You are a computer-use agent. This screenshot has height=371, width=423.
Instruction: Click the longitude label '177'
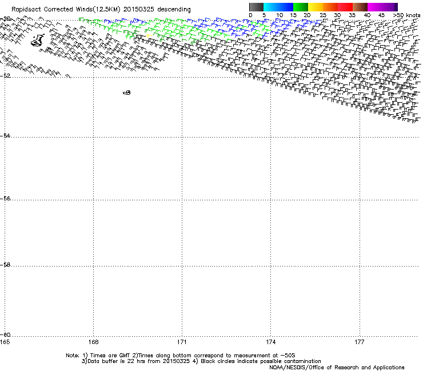point(360,342)
